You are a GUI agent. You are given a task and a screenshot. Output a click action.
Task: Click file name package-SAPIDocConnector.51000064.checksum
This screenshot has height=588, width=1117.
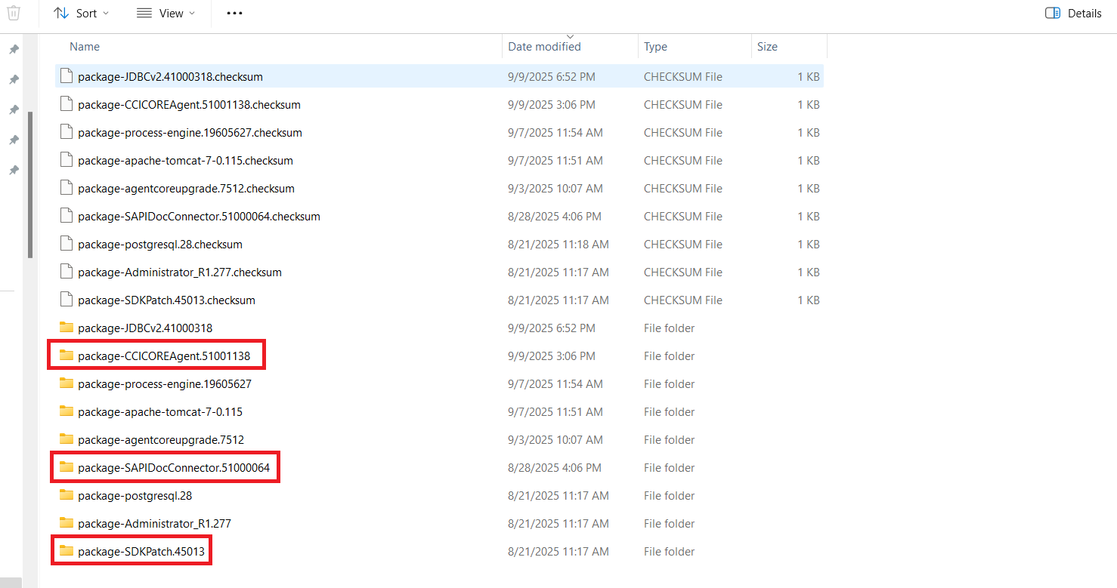[199, 217]
